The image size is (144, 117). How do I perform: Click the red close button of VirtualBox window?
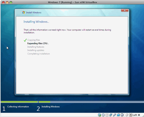tap(3, 2)
